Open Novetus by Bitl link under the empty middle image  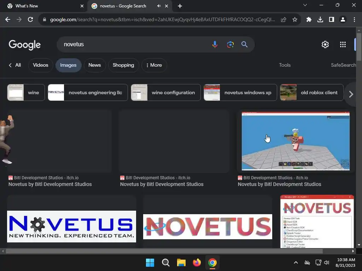coord(162,184)
